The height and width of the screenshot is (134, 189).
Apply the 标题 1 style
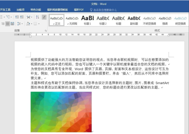tap(88, 20)
